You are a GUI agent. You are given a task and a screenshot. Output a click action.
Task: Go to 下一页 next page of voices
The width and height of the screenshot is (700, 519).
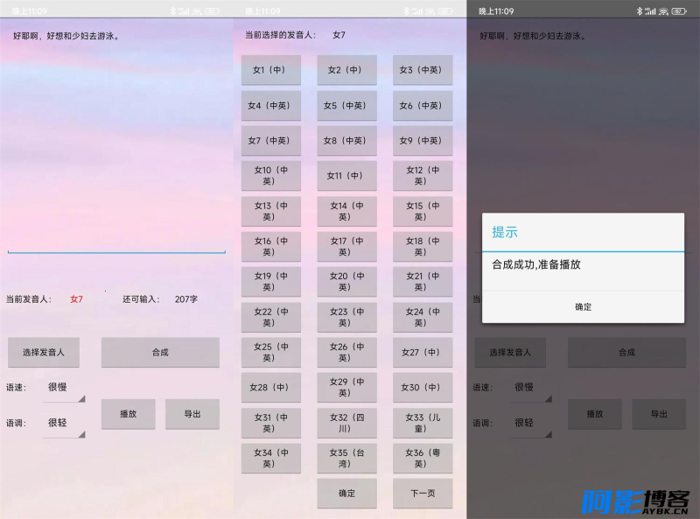pyautogui.click(x=423, y=494)
